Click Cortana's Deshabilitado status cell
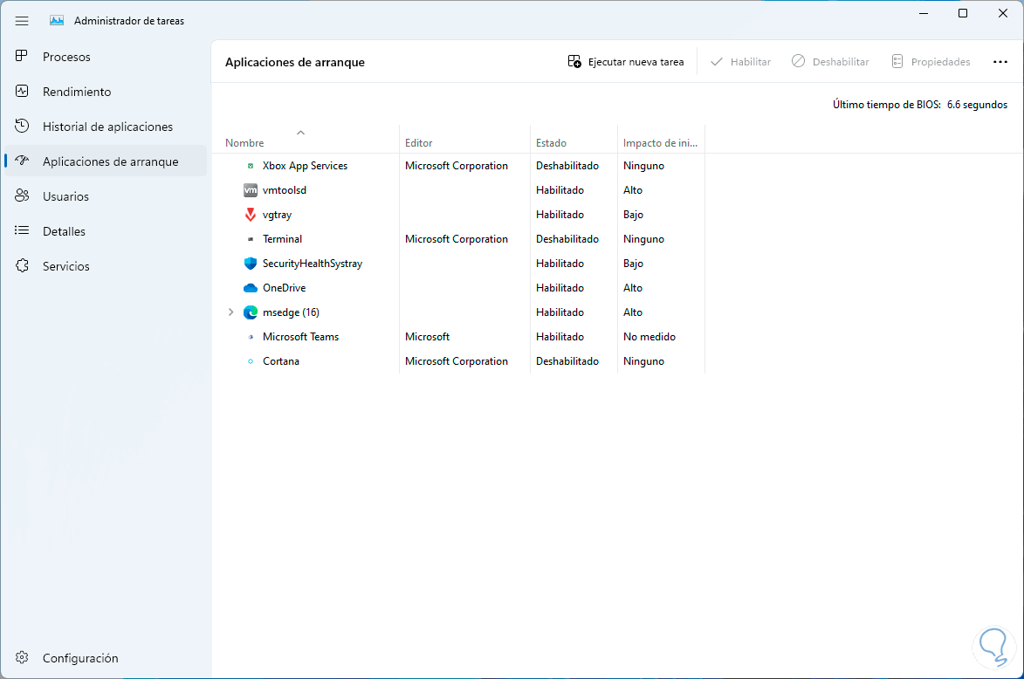The image size is (1024, 679). coord(567,361)
